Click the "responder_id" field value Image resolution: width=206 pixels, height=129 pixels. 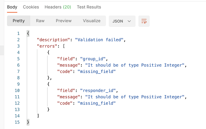[x=98, y=90]
